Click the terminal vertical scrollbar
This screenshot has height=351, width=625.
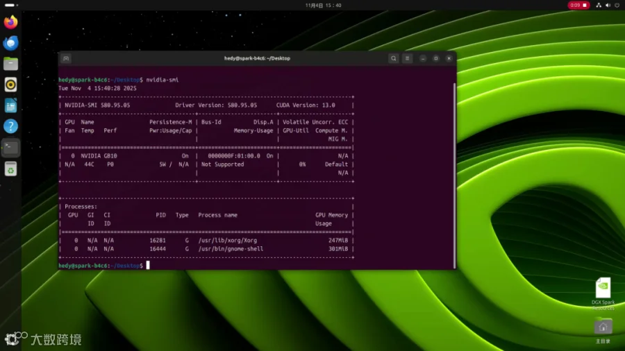coord(454,175)
